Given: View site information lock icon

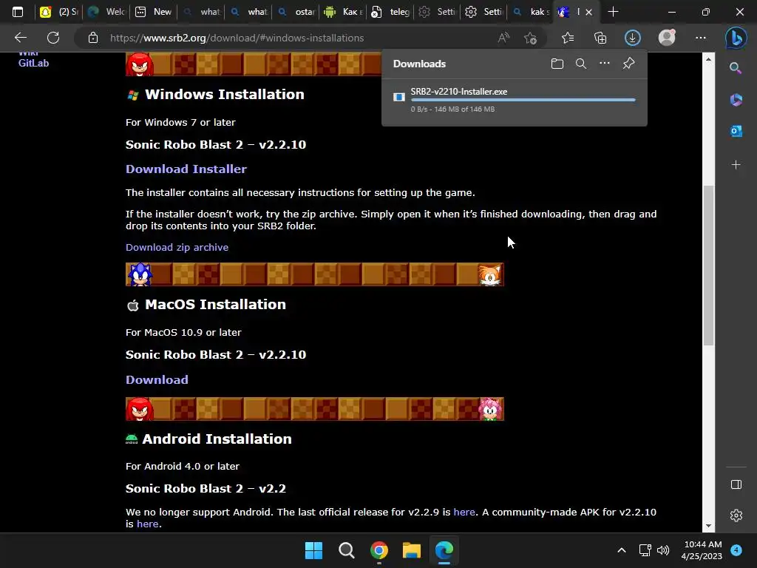Looking at the screenshot, I should click(93, 38).
